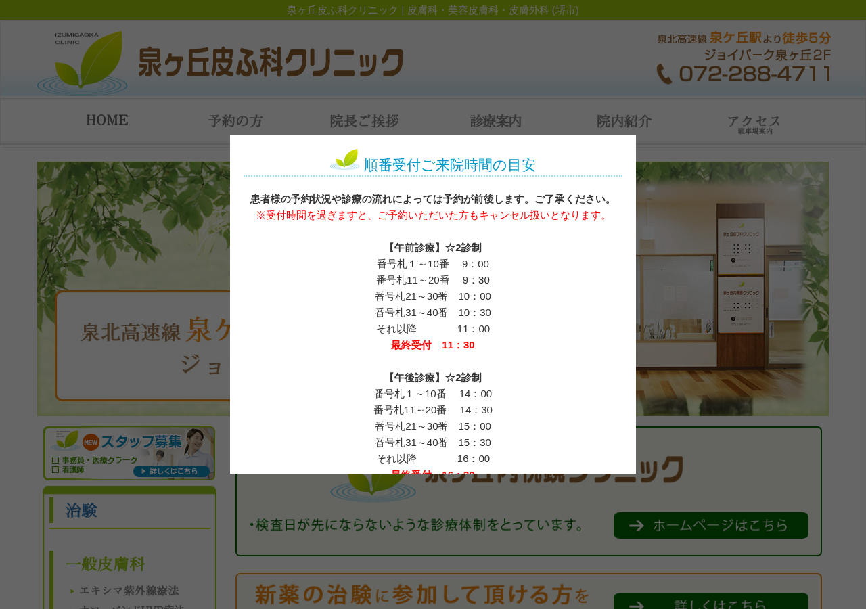Open the 診療案内 navigation item
The image size is (866, 609).
point(496,121)
